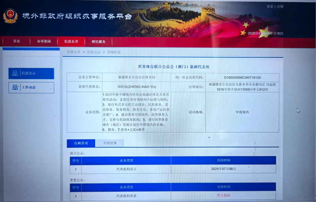
Task: Click the 新疆维吾尔自治区体育局 cell
Action: (136, 77)
